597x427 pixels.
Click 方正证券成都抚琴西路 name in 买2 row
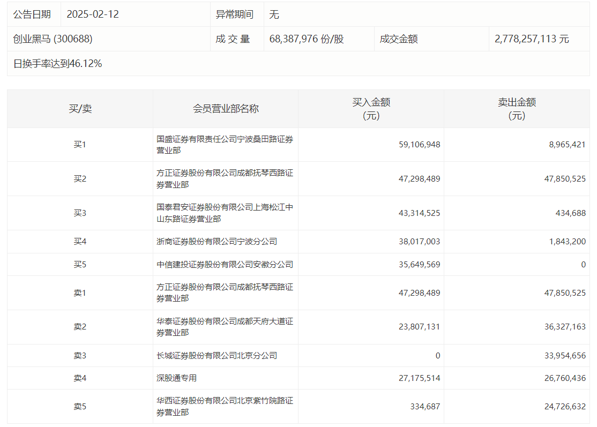pyautogui.click(x=225, y=179)
